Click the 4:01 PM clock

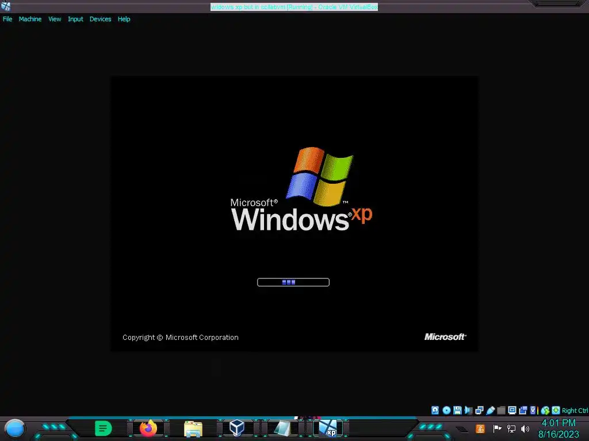tap(559, 423)
